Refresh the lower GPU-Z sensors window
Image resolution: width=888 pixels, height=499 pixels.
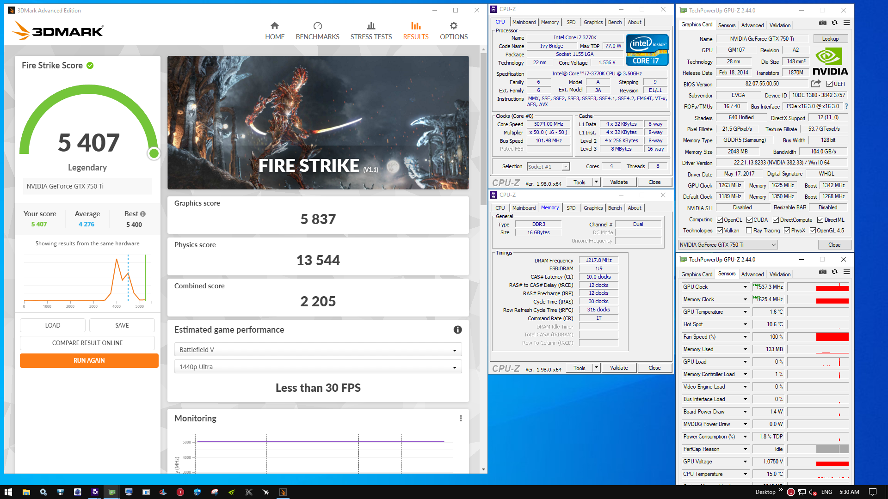[x=834, y=272]
